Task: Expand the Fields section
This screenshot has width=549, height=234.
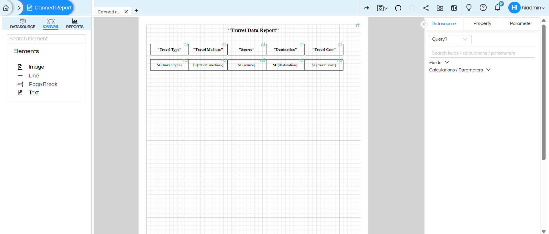Action: pos(439,63)
